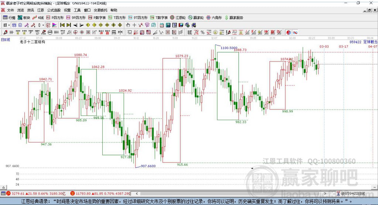This screenshot has height=205, width=378.
Task: Open the 浏览 menu
Action: click(x=21, y=10)
